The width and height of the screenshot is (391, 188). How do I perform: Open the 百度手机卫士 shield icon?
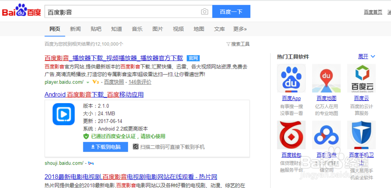point(362,135)
